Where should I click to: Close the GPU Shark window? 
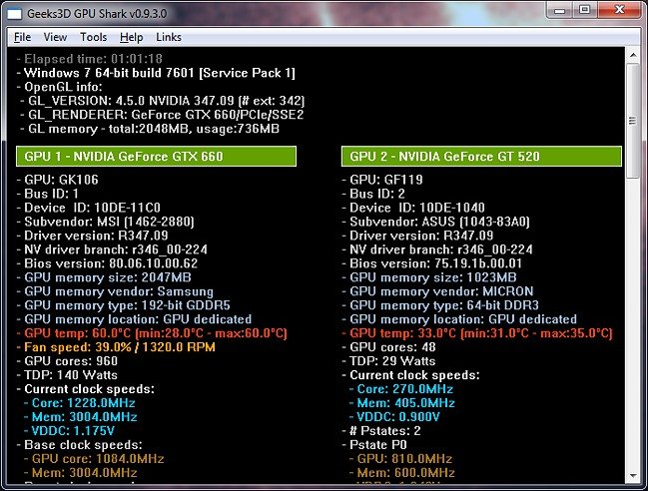point(619,10)
